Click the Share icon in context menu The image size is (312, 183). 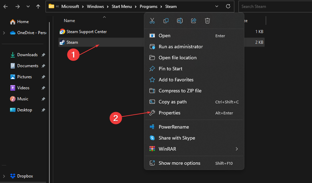click(194, 21)
